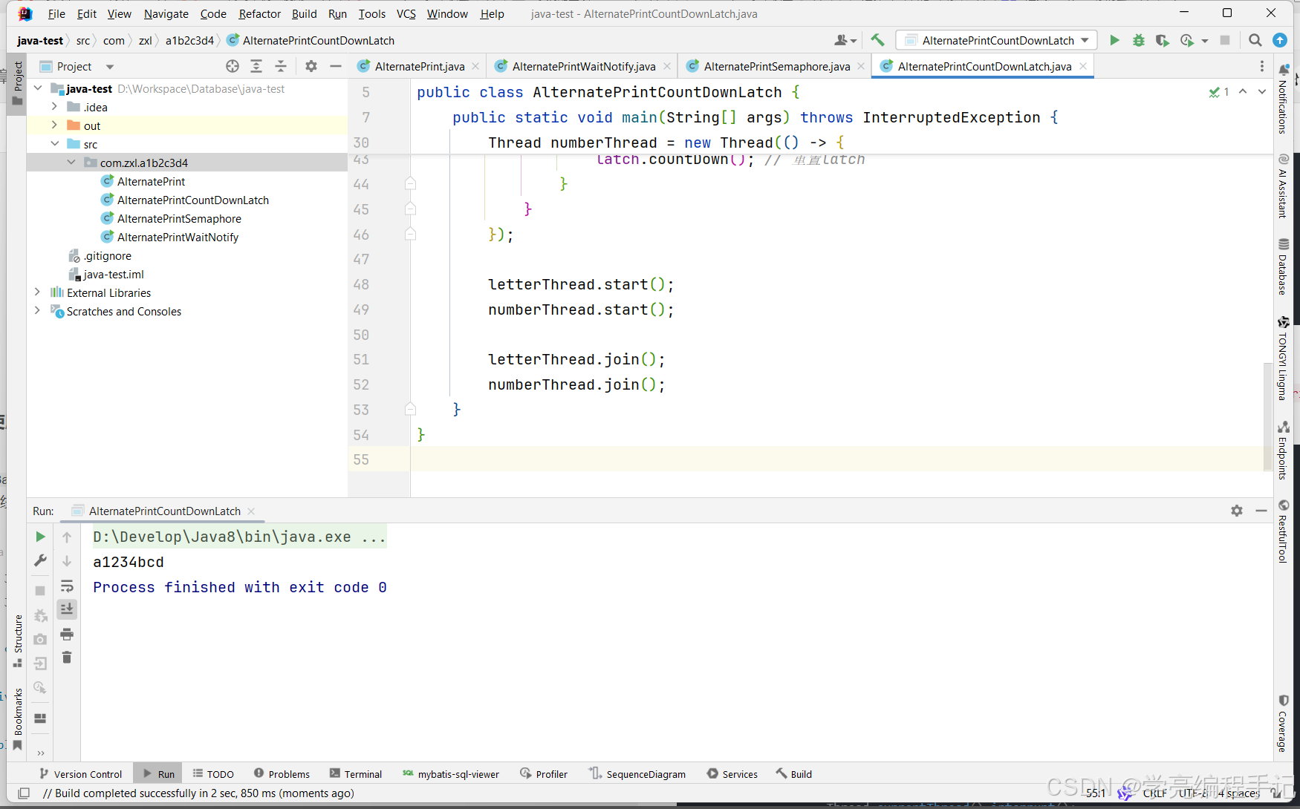Screen dimensions: 1300x809
Task: Switch to AlternatePrintSemaphore.java tab
Action: pyautogui.click(x=776, y=66)
